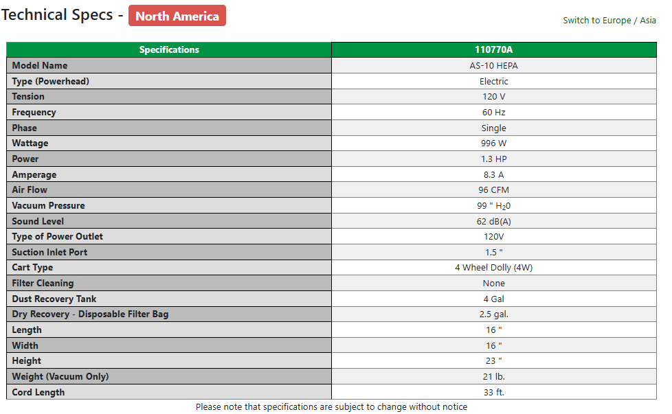Select the 120 V tension value
Viewport: 672px width, 414px height.
pyautogui.click(x=494, y=96)
